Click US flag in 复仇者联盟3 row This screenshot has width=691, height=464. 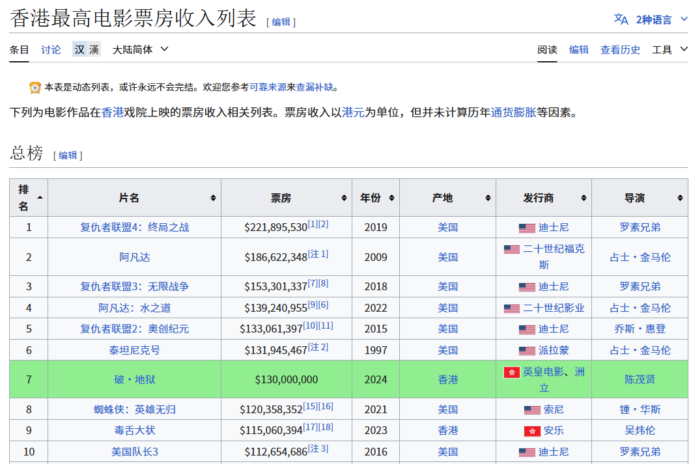(x=527, y=287)
